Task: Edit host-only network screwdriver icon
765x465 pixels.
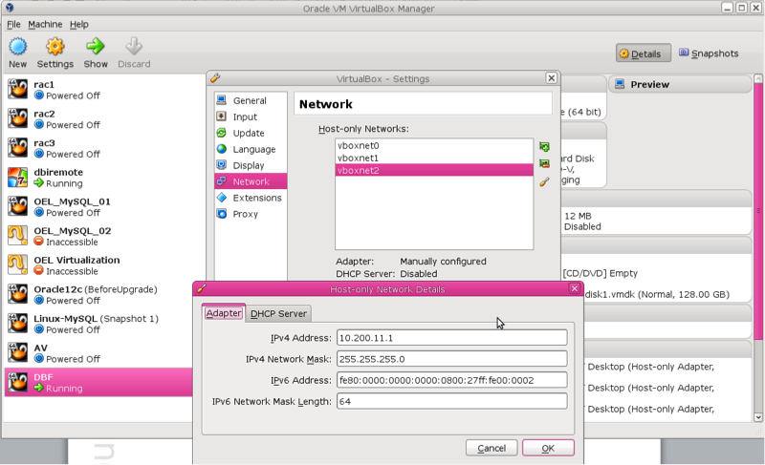Action: (x=544, y=181)
